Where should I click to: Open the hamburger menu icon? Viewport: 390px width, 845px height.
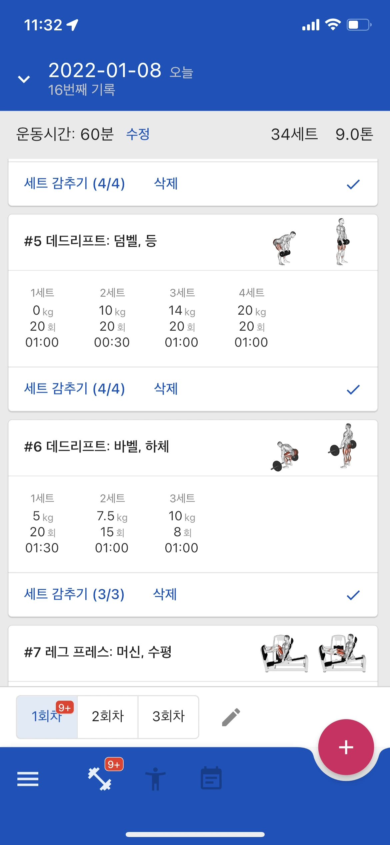tap(28, 779)
